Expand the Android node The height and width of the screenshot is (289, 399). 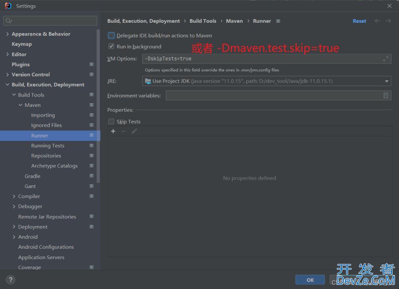click(14, 237)
